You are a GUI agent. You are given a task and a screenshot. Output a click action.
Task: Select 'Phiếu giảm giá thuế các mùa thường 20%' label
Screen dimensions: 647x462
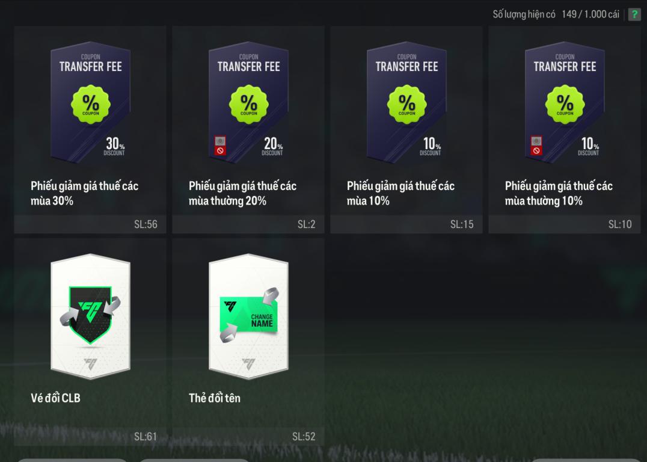[243, 193]
